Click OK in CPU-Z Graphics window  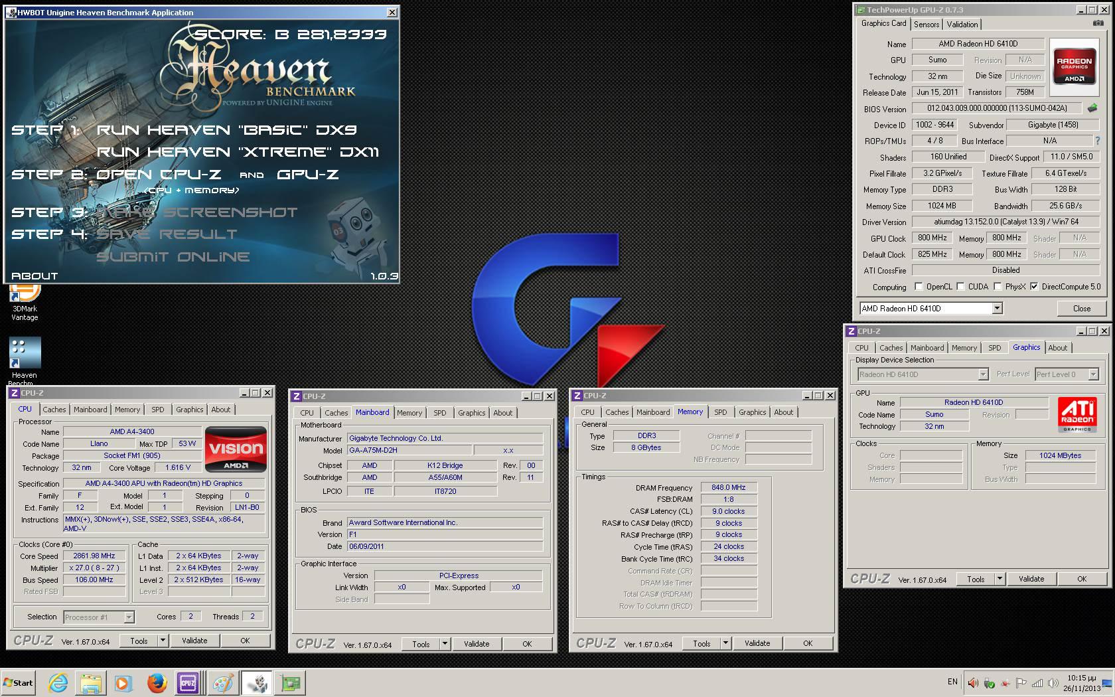(1082, 579)
